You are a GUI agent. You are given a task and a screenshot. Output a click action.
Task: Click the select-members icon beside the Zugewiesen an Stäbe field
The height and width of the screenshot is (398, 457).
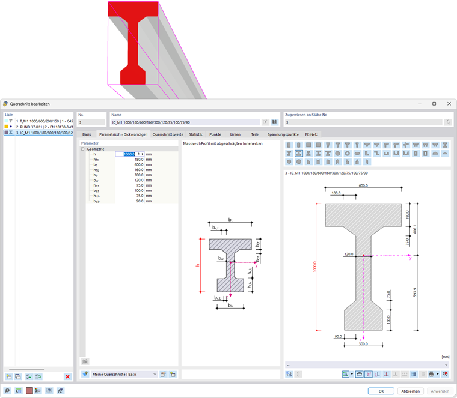pos(448,122)
